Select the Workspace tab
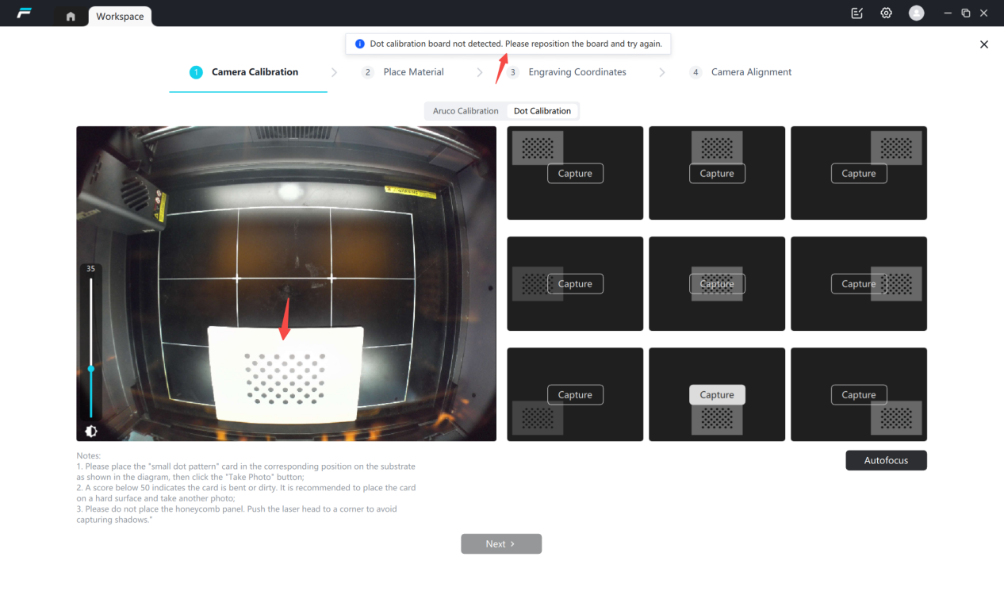 coord(120,17)
